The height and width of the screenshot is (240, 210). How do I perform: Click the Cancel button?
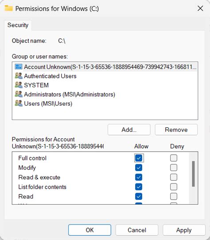(137, 230)
